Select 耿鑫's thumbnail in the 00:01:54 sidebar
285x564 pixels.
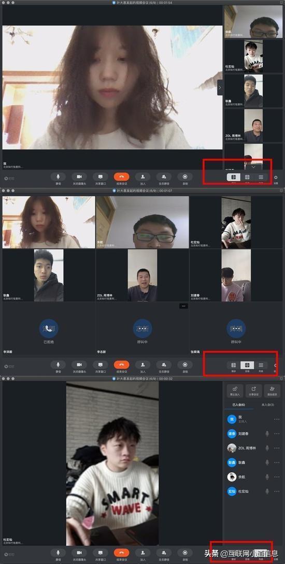[x=253, y=91]
